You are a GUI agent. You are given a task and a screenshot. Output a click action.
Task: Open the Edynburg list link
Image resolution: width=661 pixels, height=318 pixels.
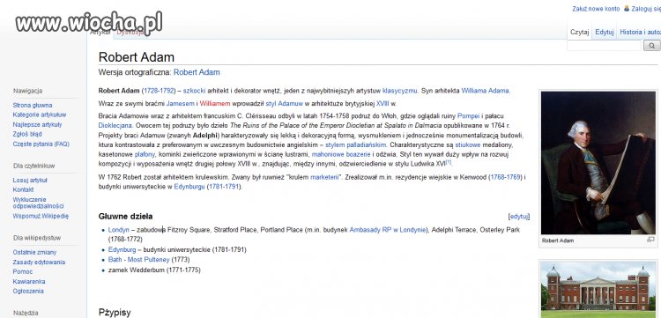pyautogui.click(x=122, y=250)
